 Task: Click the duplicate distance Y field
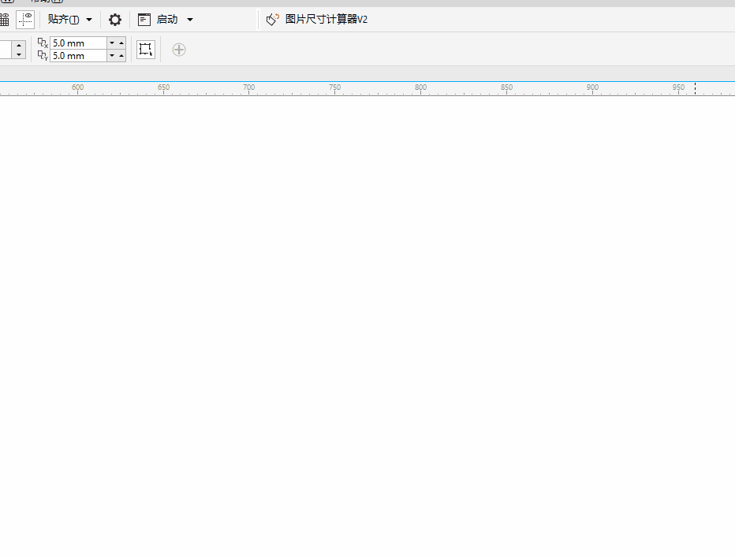click(78, 56)
